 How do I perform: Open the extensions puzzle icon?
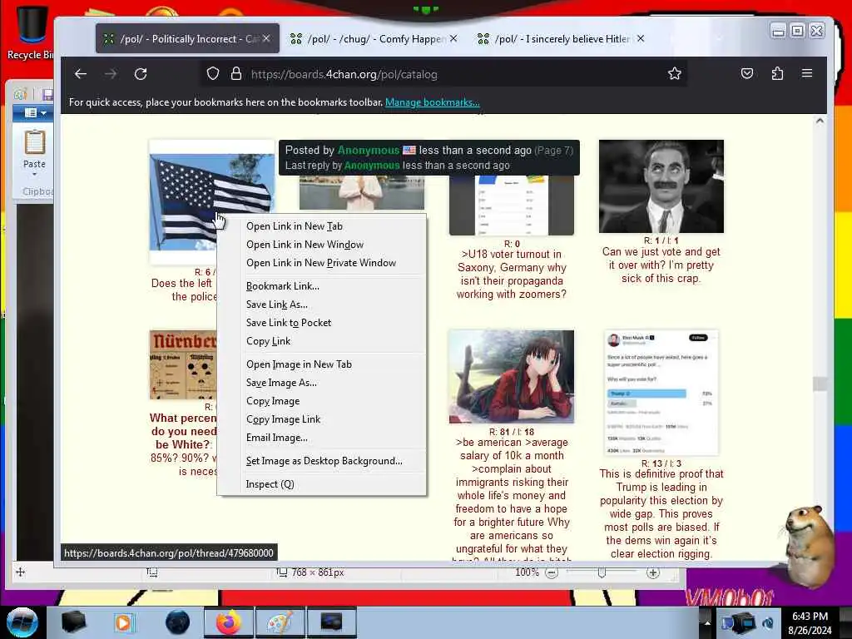(x=777, y=73)
